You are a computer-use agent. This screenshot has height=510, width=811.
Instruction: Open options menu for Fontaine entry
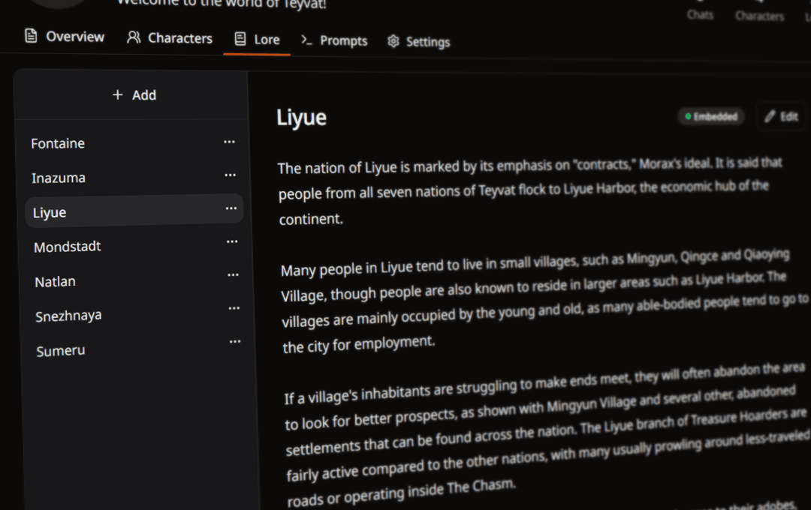229,142
